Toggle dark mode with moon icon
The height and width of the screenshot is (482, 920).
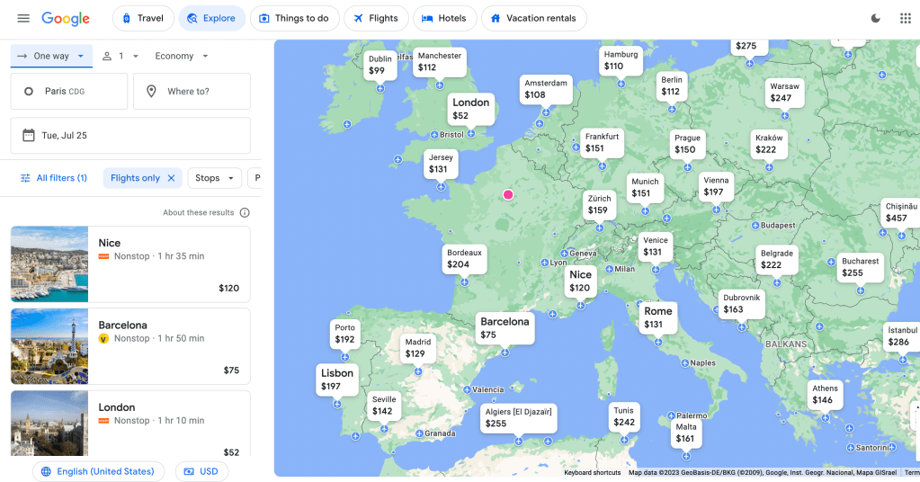(875, 18)
